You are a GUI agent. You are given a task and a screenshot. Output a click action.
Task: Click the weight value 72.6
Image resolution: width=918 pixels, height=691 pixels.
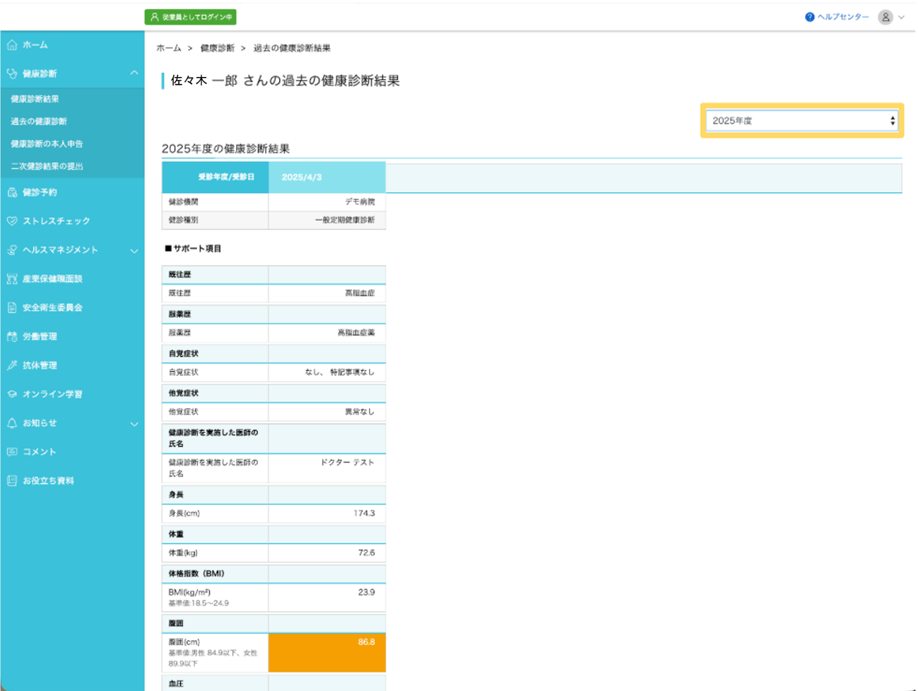pyautogui.click(x=366, y=553)
